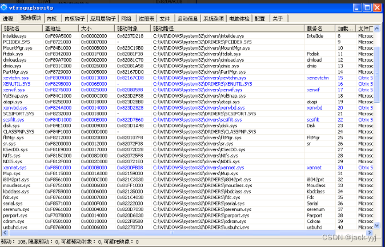Maximize the vfrzqugbssitp window

pyautogui.click(x=367, y=7)
